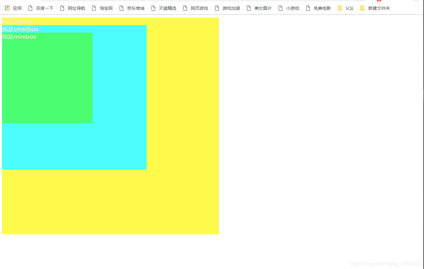
Task: Open the 网址导航 bookmark
Action: point(73,8)
